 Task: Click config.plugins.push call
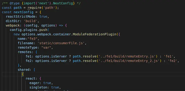[28, 30]
